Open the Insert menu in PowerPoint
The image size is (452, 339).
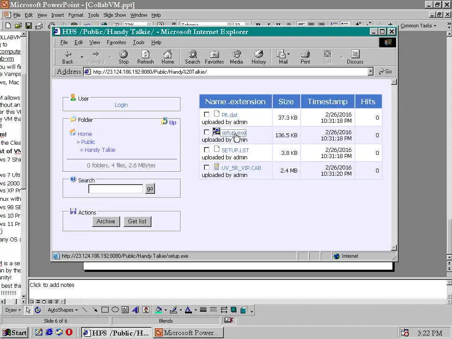pyautogui.click(x=58, y=15)
